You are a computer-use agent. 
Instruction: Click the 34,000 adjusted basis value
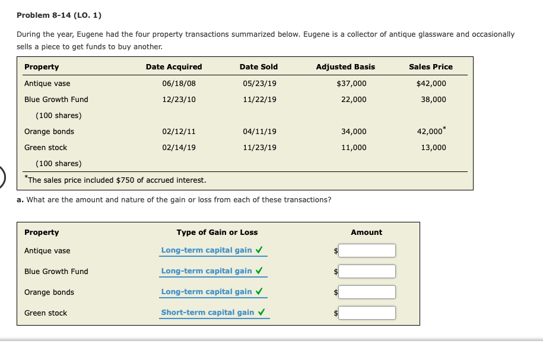point(354,132)
